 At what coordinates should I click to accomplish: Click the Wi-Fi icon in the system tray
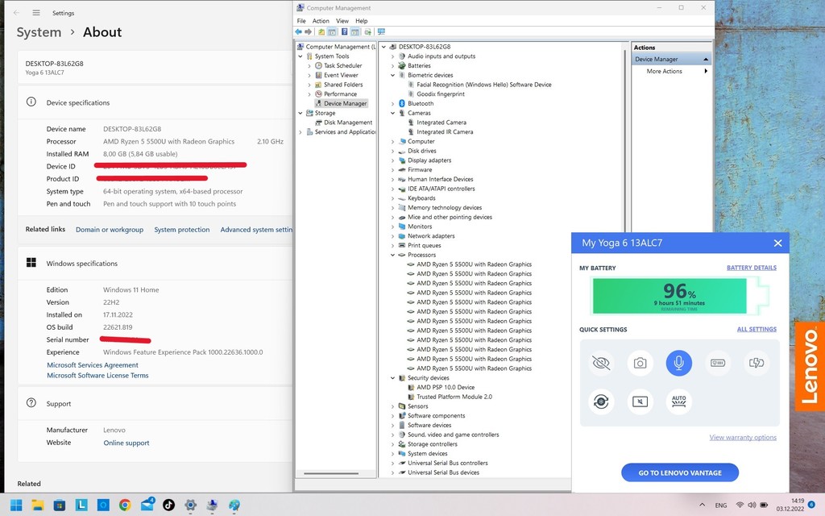740,505
